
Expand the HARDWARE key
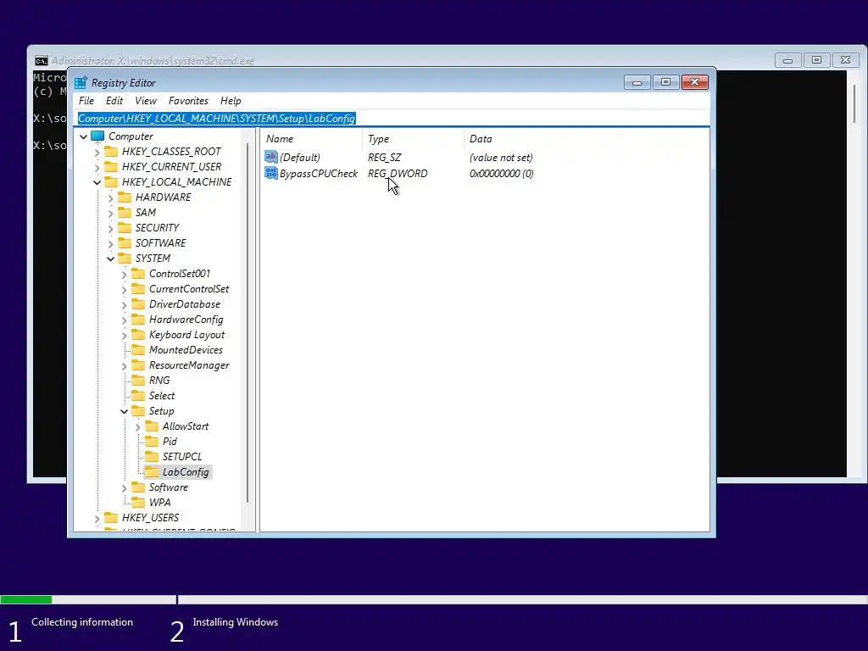click(x=110, y=198)
